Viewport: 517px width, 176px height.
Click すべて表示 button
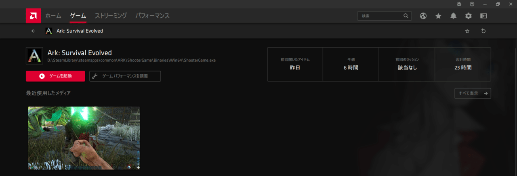473,93
